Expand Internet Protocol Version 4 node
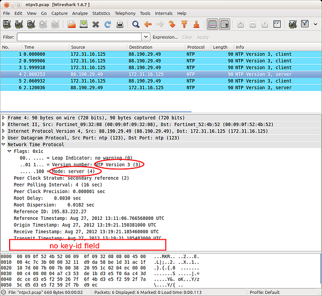The image size is (322, 296). pyautogui.click(x=3, y=131)
